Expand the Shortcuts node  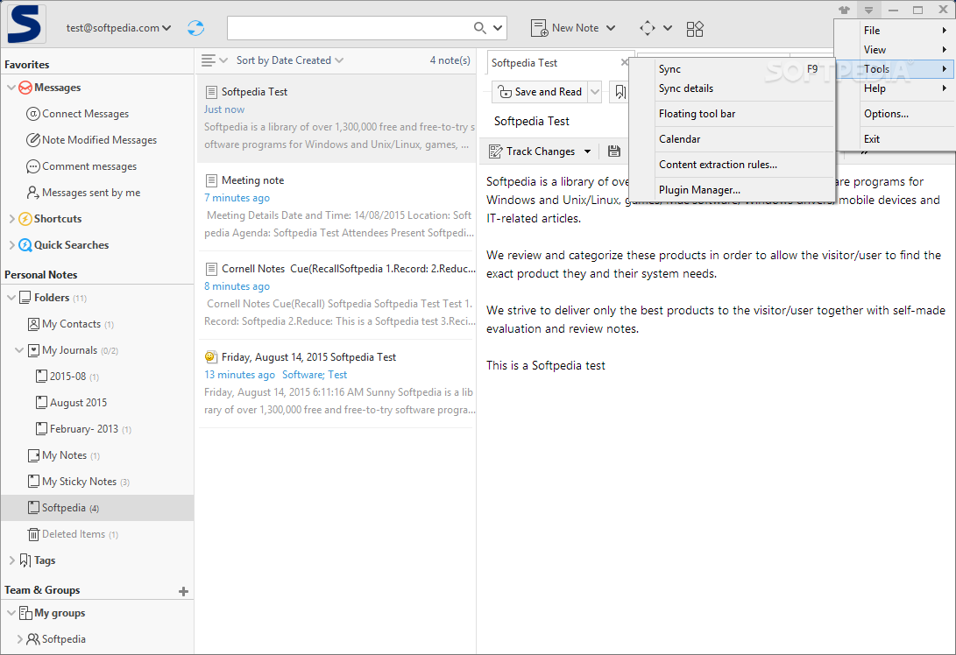[x=11, y=219]
